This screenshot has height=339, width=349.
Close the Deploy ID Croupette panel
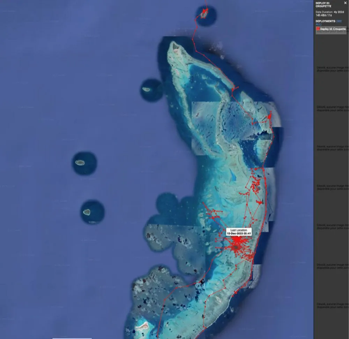pyautogui.click(x=345, y=3)
